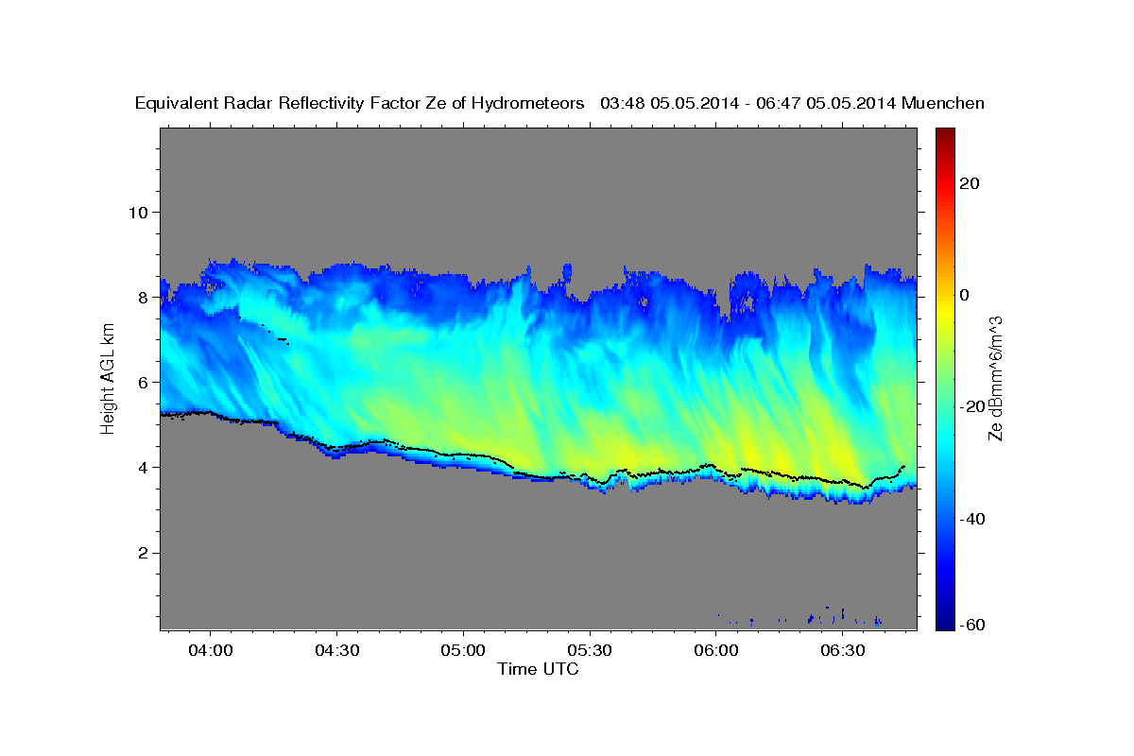Screen dimensions: 1134x756
Task: Click the height tick label '4'
Action: coord(144,468)
